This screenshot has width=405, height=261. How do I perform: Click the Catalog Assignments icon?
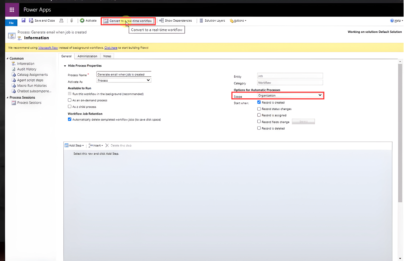pos(14,74)
